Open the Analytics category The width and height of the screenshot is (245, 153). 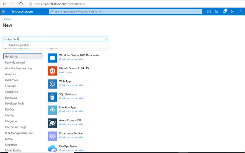(x=10, y=74)
